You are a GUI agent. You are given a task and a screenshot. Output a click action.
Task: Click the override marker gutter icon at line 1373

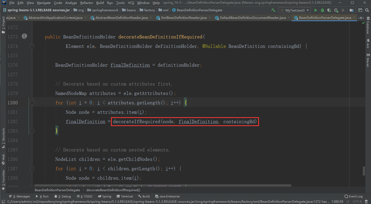24,36
